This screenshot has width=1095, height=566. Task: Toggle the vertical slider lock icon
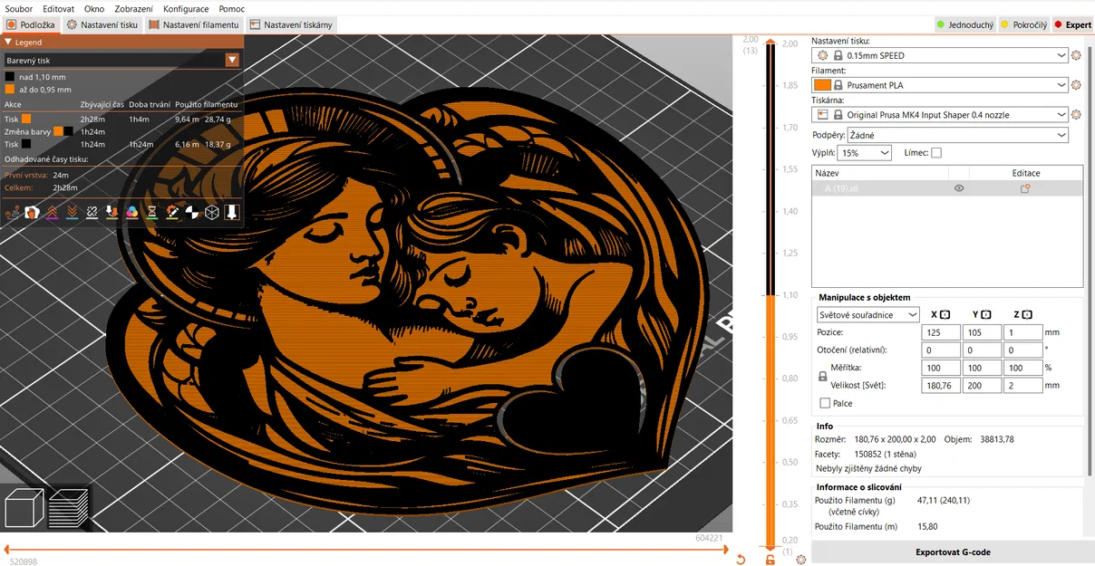pos(770,559)
